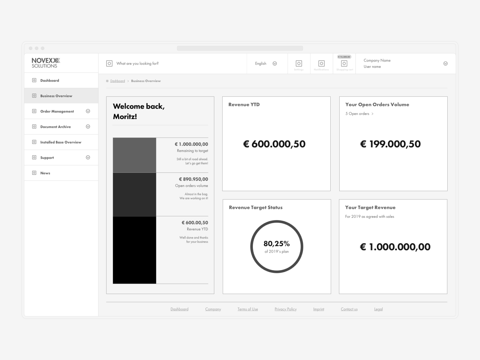This screenshot has height=360, width=480.
Task: Click the browser address bar
Action: pos(240,48)
